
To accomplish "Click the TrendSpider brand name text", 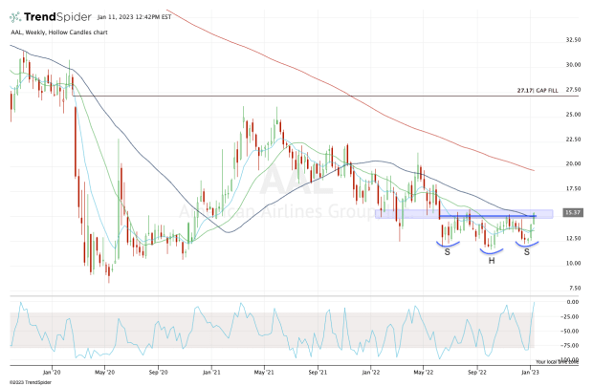I will click(x=59, y=17).
